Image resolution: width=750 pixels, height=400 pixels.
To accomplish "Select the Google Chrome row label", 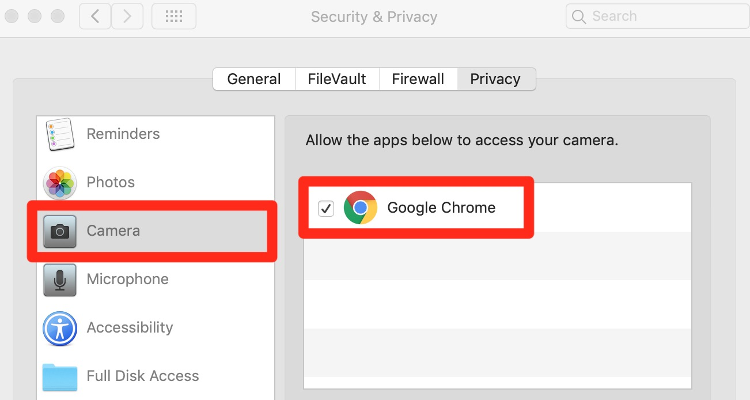I will 441,207.
